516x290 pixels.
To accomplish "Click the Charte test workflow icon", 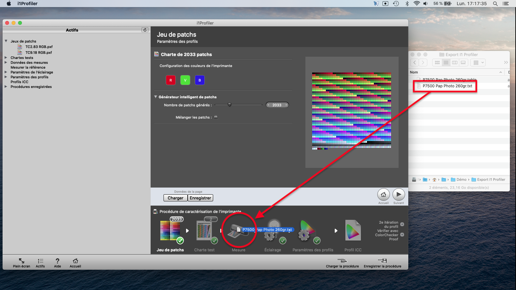I will [x=204, y=231].
